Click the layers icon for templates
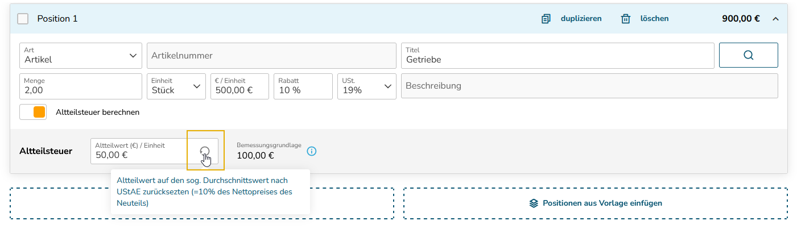 [534, 203]
